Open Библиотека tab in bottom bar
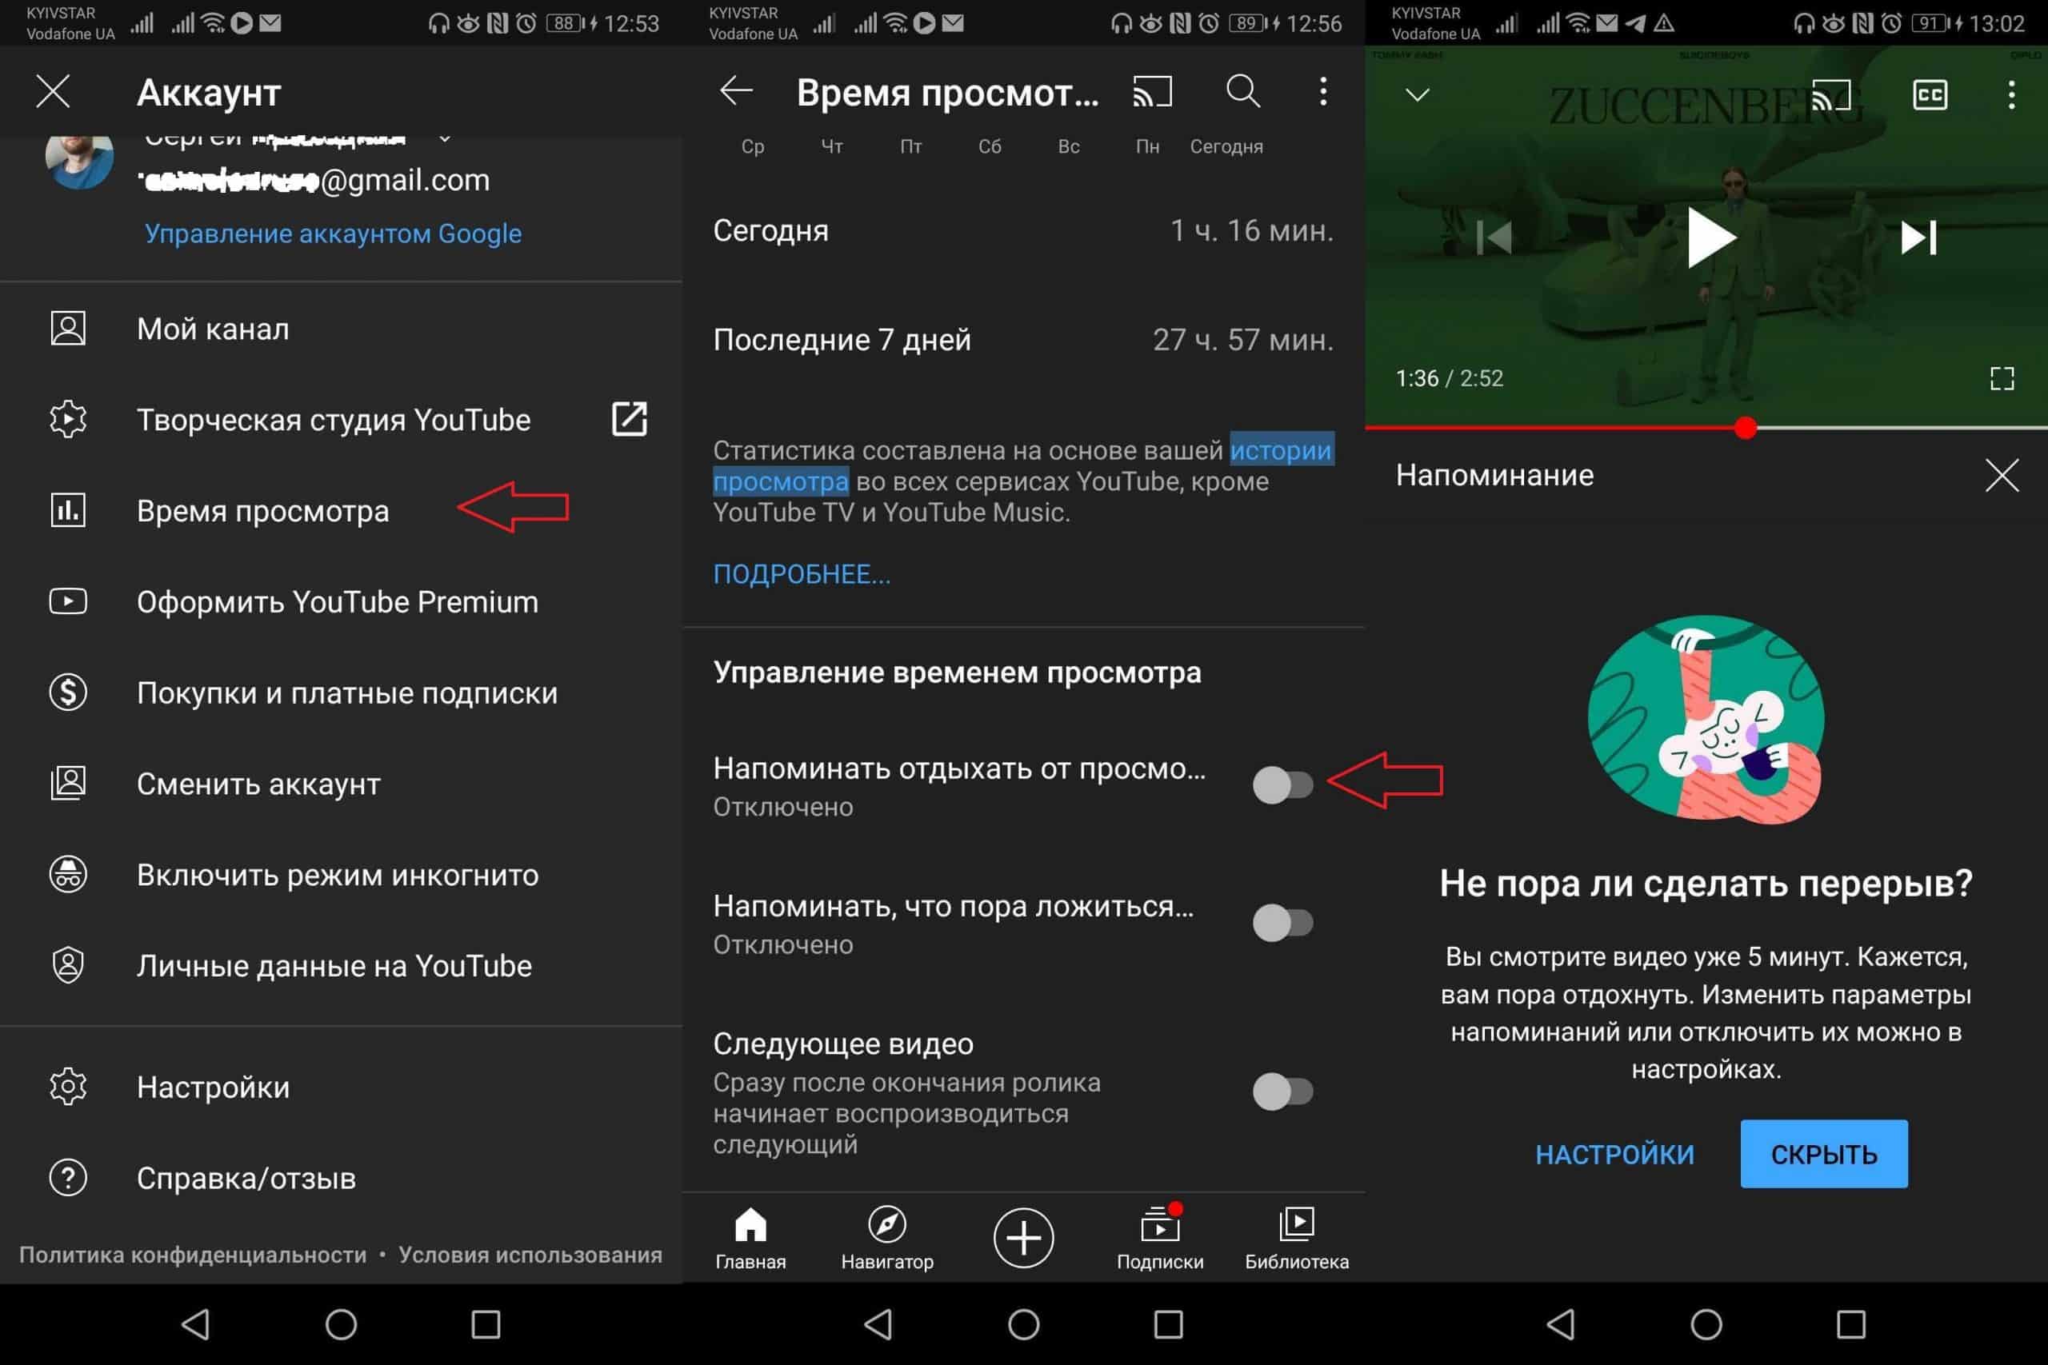The image size is (2048, 1365). (x=1297, y=1238)
